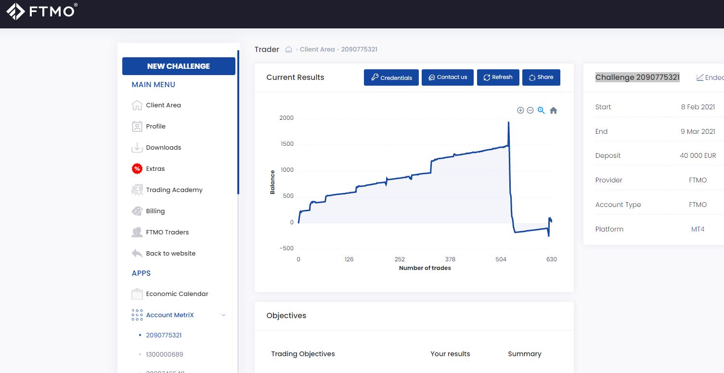Select account 1300000689 in sidebar
This screenshot has width=724, height=373.
(165, 354)
